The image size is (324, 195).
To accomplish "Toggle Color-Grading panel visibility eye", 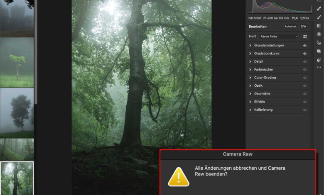I will pyautogui.click(x=305, y=78).
